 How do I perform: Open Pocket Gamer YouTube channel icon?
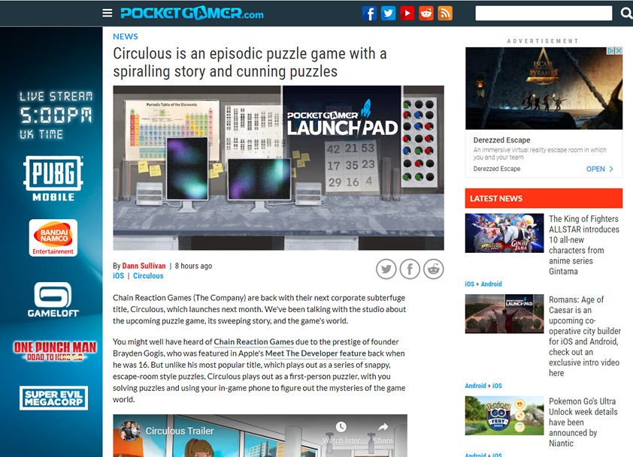point(407,14)
